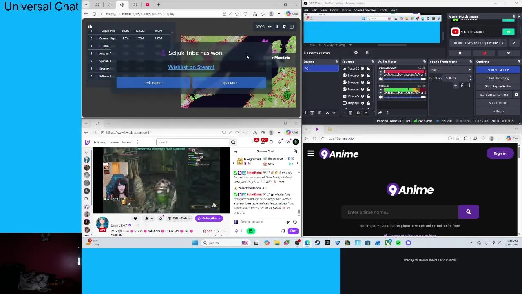Mute Desktop Audio in OBS mixer
This screenshot has width=522, height=294.
381,79
